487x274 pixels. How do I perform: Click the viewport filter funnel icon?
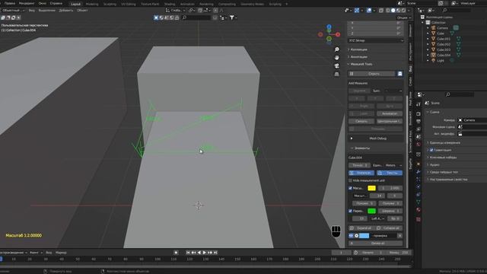[231, 18]
